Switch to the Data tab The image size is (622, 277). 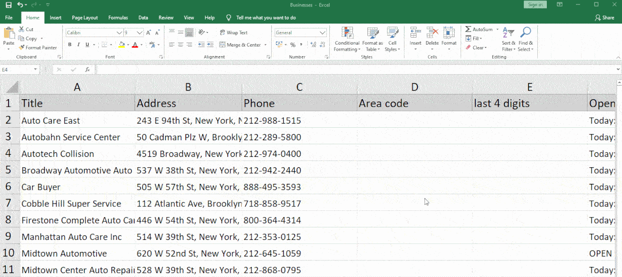point(143,18)
